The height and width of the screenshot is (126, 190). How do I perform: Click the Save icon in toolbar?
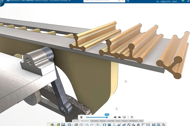pyautogui.click(x=63, y=125)
